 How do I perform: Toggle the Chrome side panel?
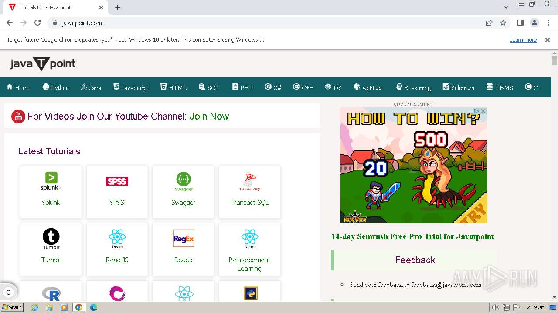click(x=520, y=23)
